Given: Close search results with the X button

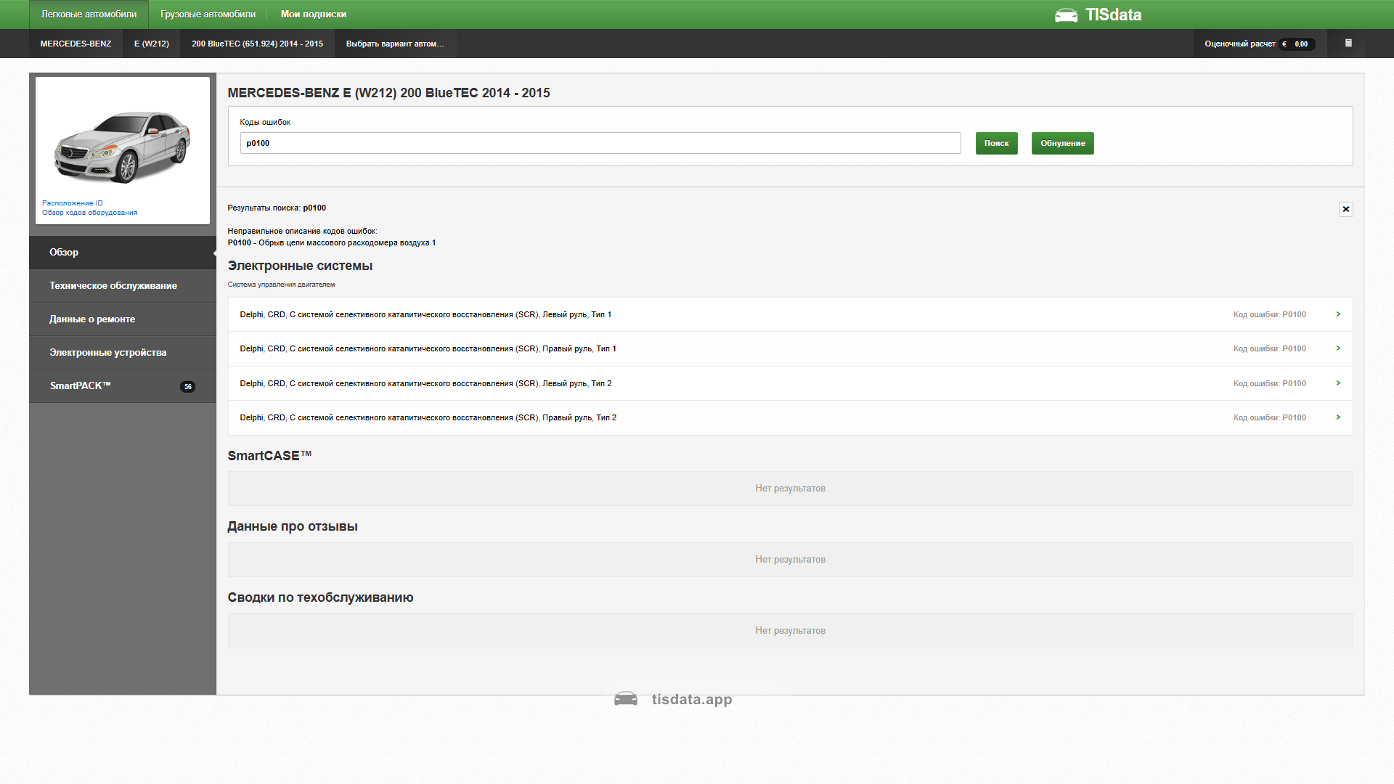Looking at the screenshot, I should 1345,209.
